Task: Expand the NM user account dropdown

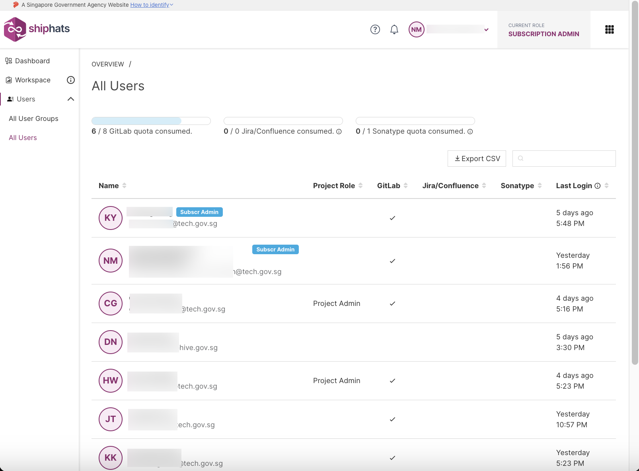Action: [486, 29]
